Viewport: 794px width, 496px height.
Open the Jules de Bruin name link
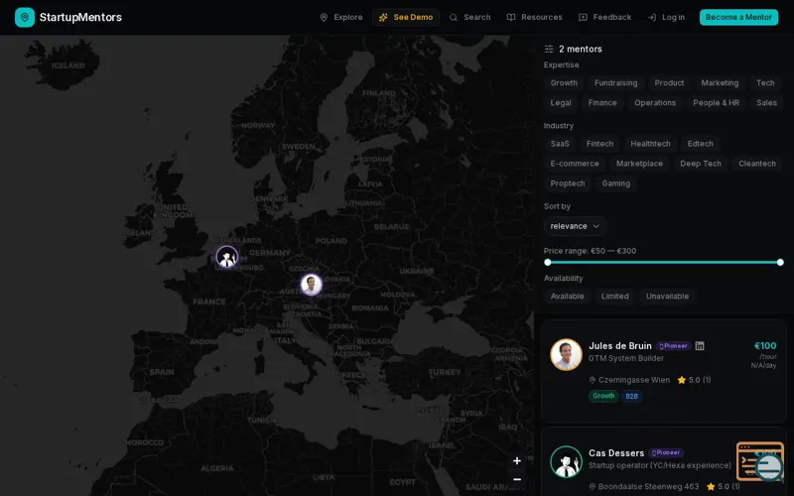[619, 345]
